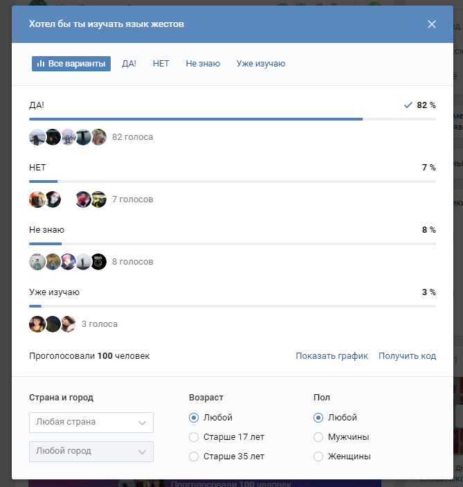
Task: Expand the 'Любая страна' dropdown
Action: click(91, 422)
